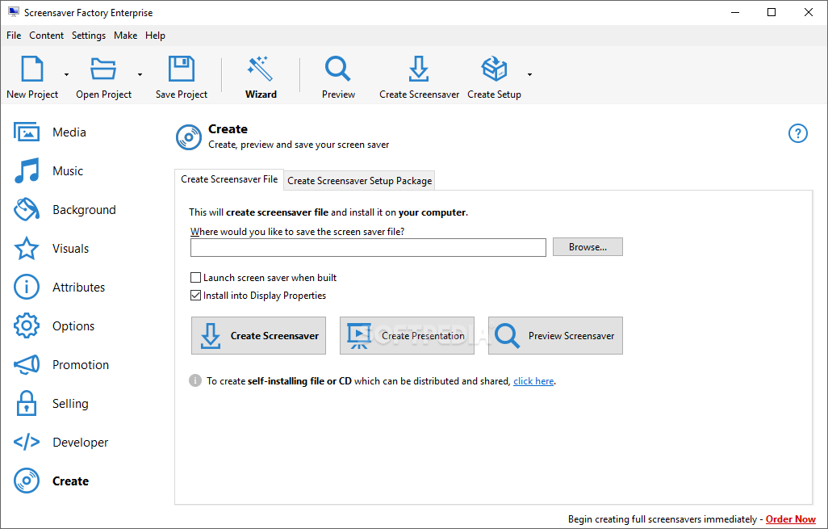Click the large Create Screensaver button
Screen dimensions: 828x529
pyautogui.click(x=259, y=336)
